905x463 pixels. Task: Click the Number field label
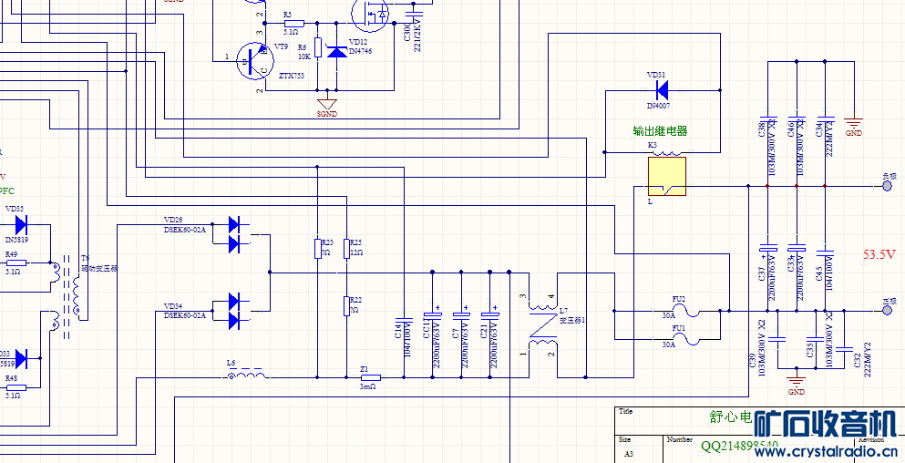point(679,439)
